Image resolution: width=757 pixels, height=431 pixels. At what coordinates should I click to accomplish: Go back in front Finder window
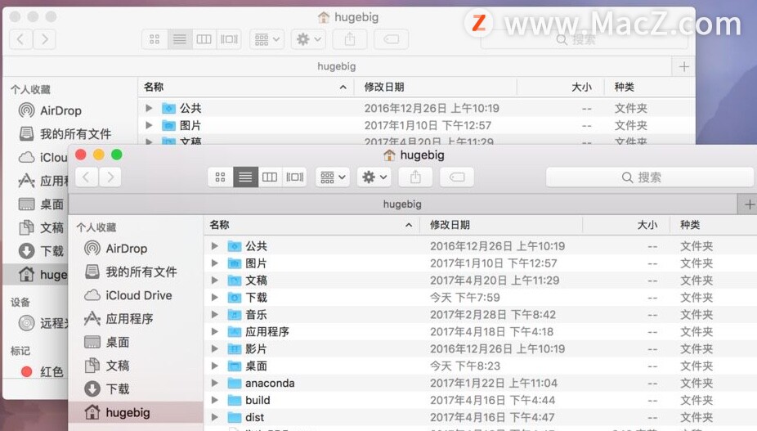pyautogui.click(x=87, y=177)
